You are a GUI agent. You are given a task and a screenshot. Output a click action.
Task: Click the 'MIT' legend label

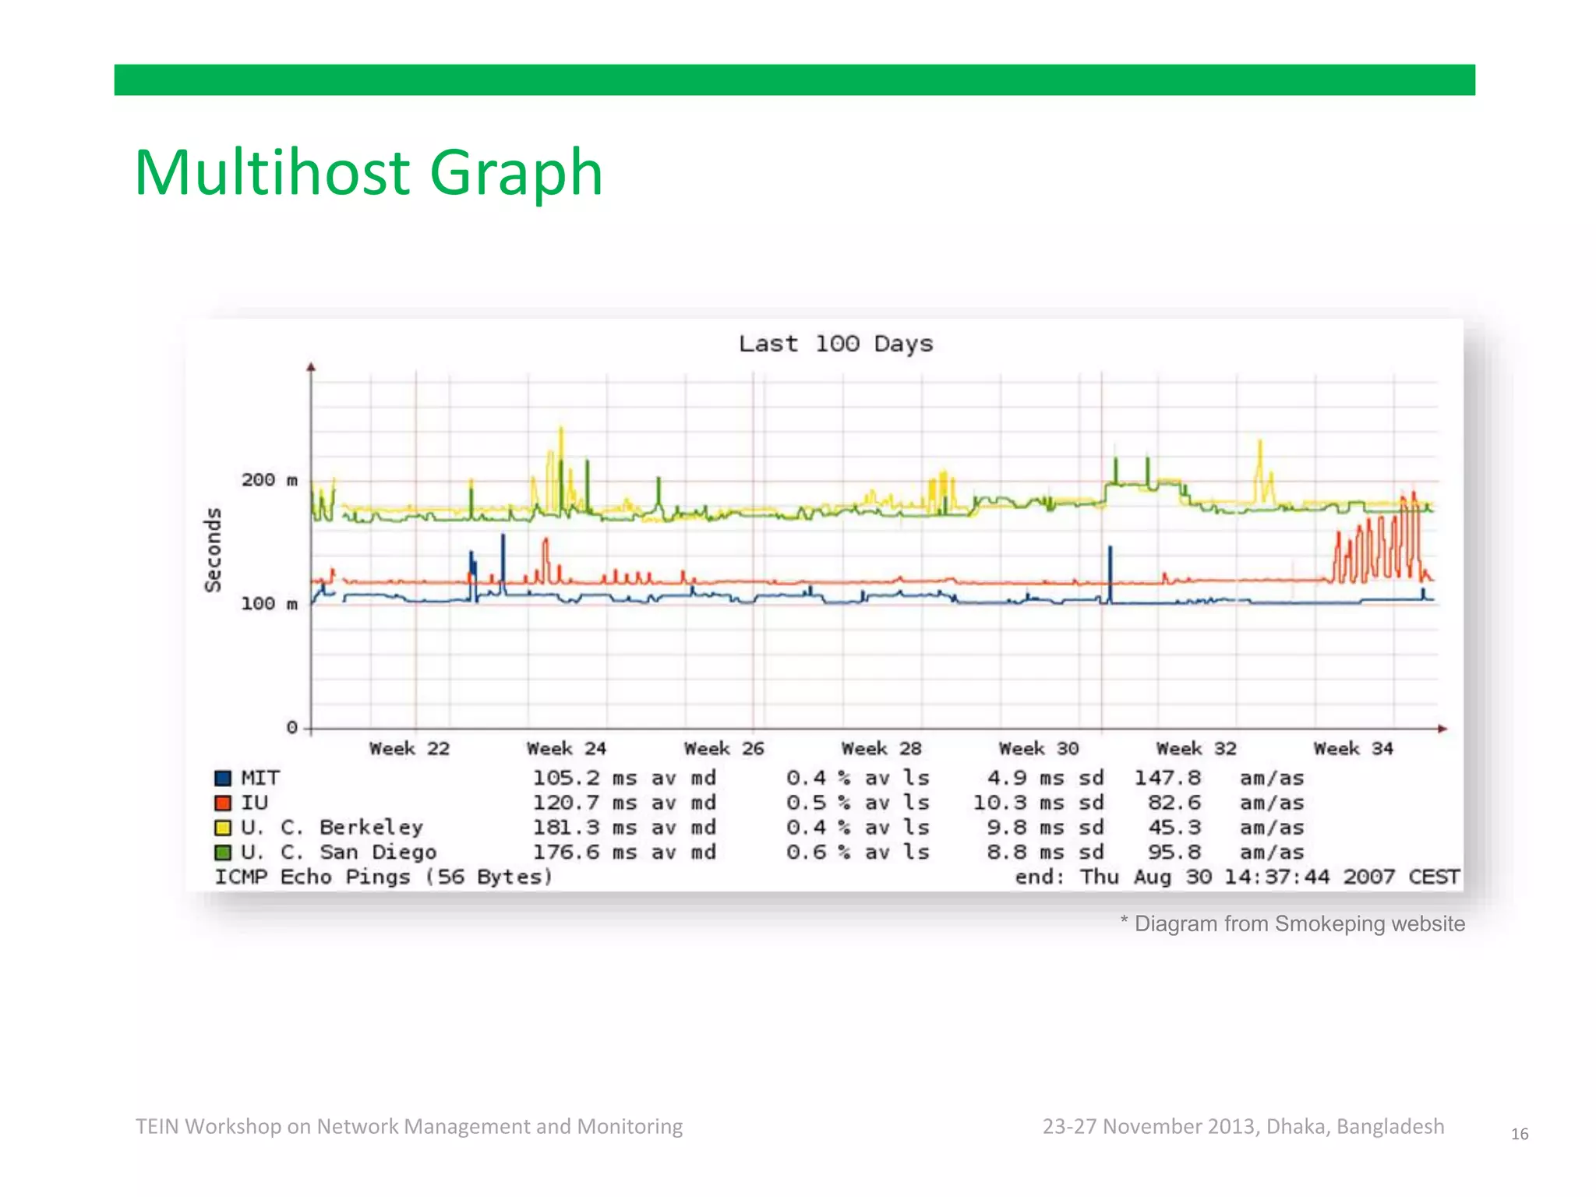click(260, 778)
